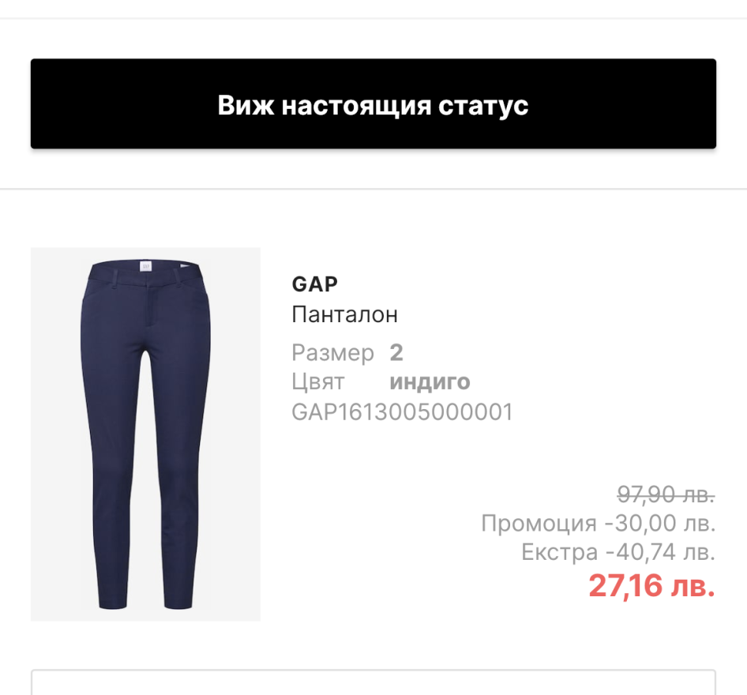
Task: Click the red final price 27,16 лв.
Action: (x=651, y=585)
